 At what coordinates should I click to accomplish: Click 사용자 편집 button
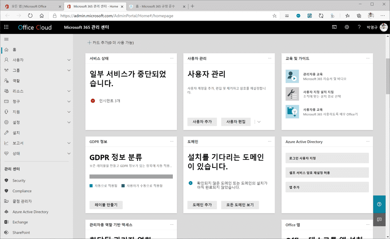click(236, 122)
